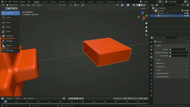Disable Cube.001 render camera icon

(187, 16)
